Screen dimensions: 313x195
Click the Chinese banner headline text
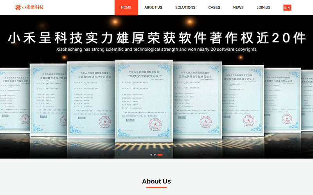click(x=157, y=38)
